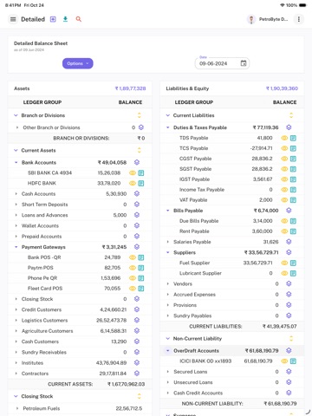Click layers icon for Salaries Payable
The width and height of the screenshot is (312, 416).
click(x=289, y=242)
